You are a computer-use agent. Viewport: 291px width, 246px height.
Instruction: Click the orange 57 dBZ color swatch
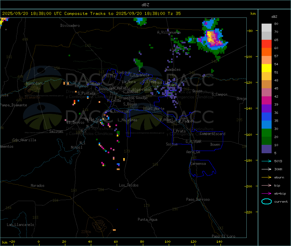tap(266, 52)
